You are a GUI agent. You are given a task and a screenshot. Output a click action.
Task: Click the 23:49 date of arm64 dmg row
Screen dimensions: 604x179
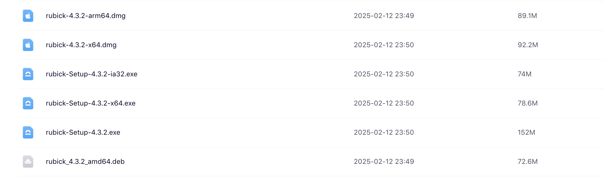click(384, 16)
